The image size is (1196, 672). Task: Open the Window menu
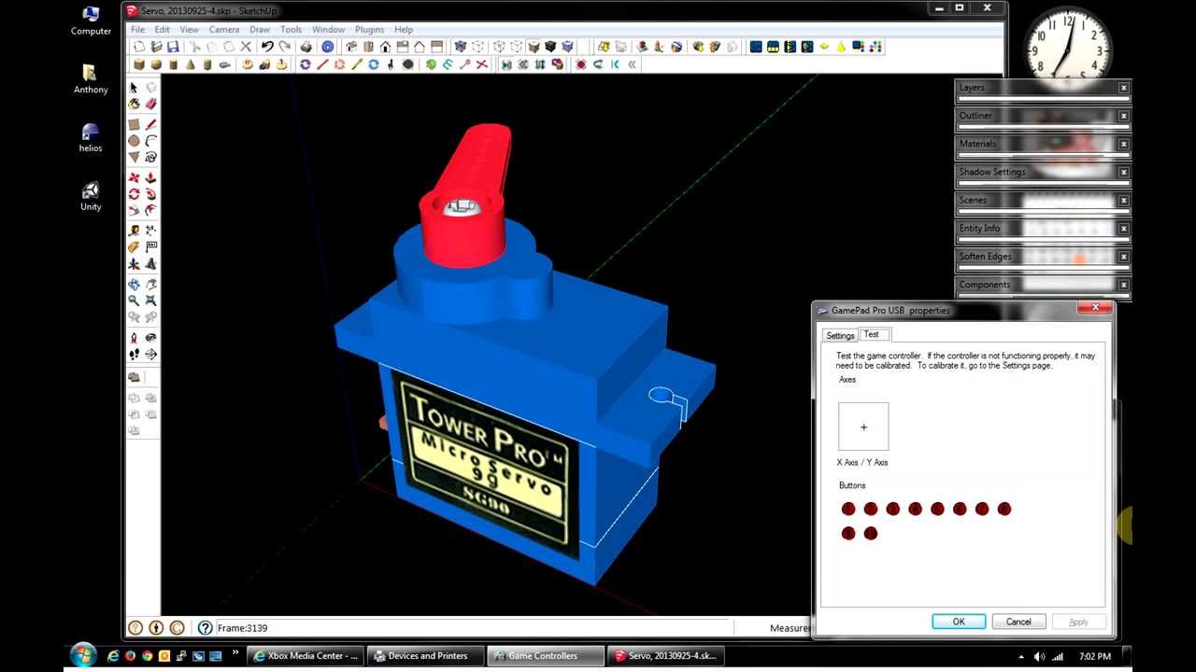[328, 29]
